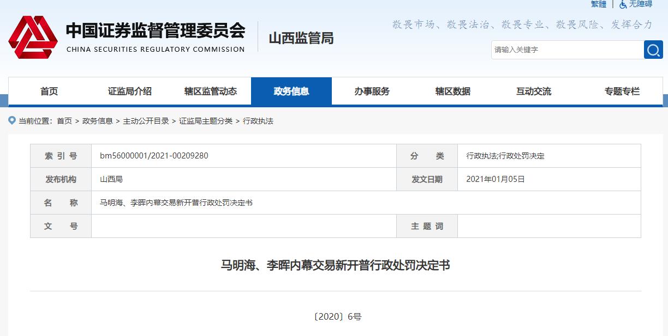
Task: Click the 行政执法 breadcrumb entry
Action: click(258, 121)
